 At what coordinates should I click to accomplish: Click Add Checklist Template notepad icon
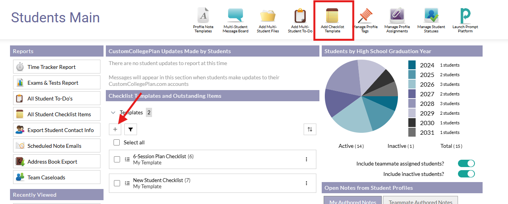coord(333,16)
